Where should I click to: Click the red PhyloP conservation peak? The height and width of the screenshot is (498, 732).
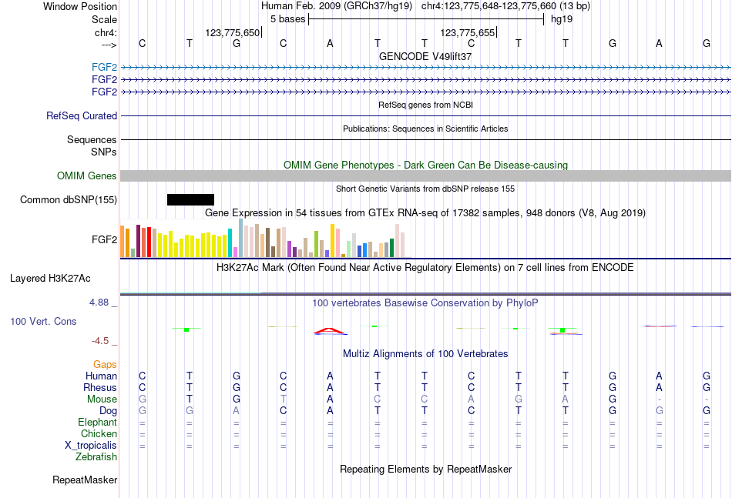pyautogui.click(x=330, y=331)
